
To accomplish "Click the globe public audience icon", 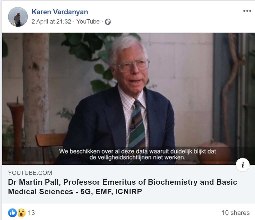I will [x=108, y=22].
